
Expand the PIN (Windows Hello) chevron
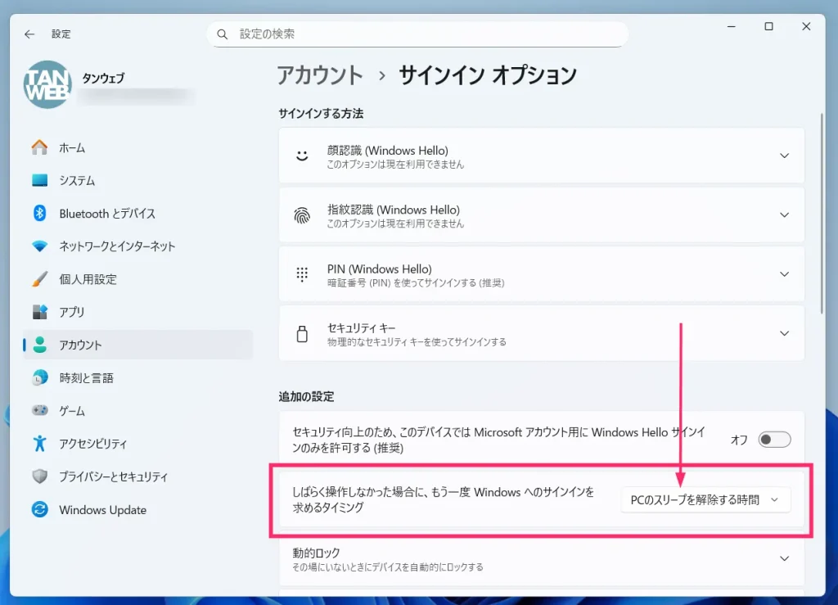tap(784, 275)
